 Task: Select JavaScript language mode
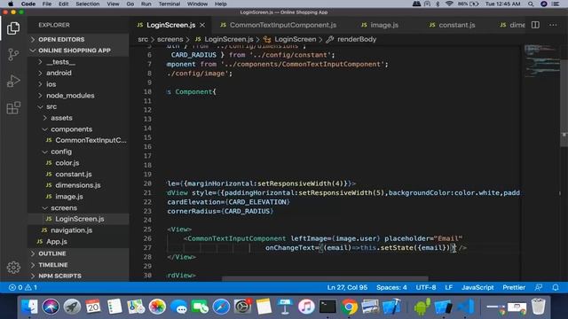click(477, 287)
